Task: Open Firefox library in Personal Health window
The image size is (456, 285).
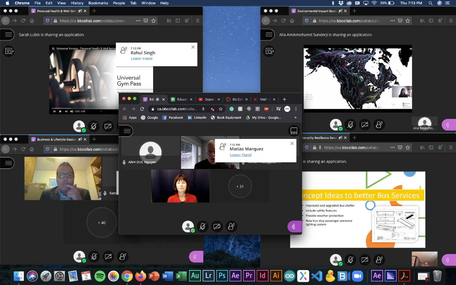Action: coord(169,21)
